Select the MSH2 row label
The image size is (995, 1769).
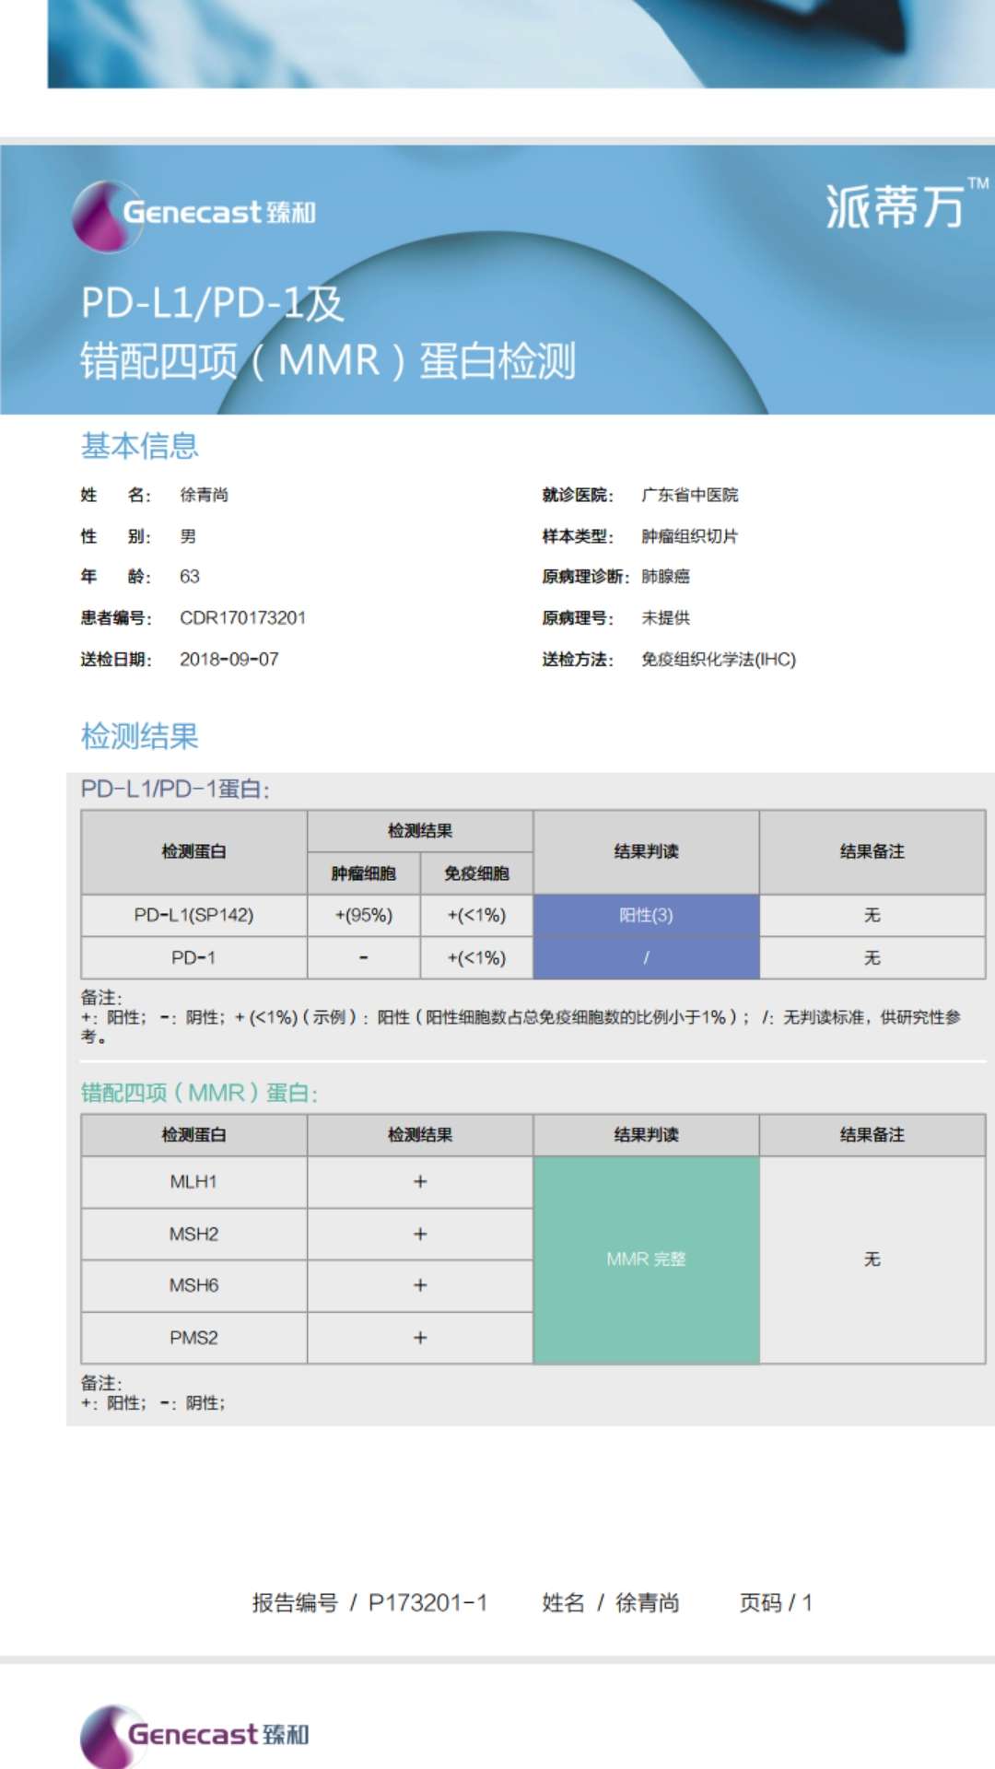[193, 1235]
